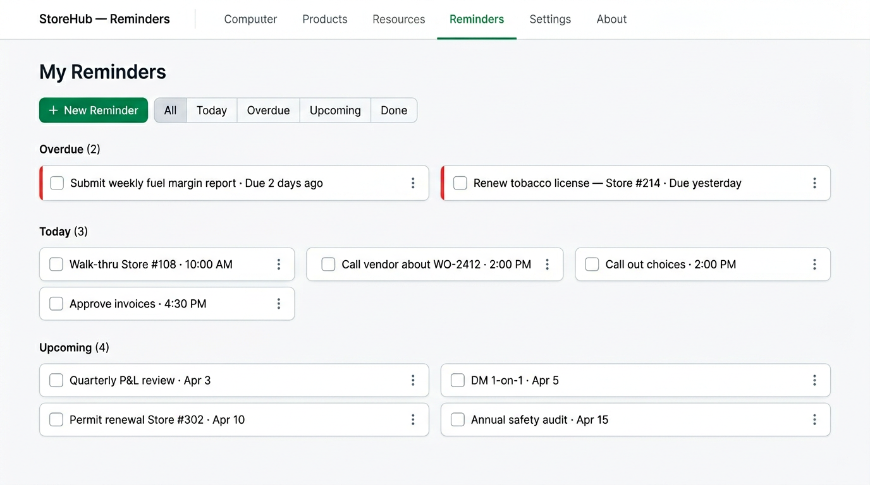Image resolution: width=870 pixels, height=485 pixels.
Task: Click the Upcoming (4) section heading
Action: tap(74, 347)
